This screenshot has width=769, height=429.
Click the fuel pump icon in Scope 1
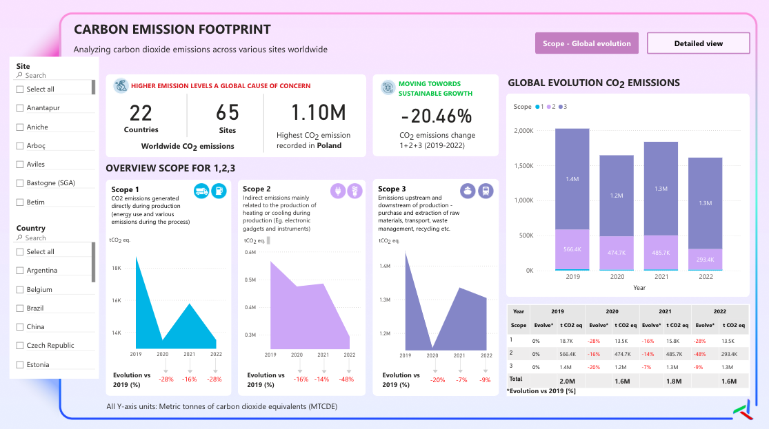point(219,191)
